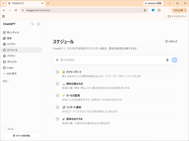Open 新しいチャット from sidebar
This screenshot has height=141, width=189.
(11, 32)
